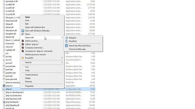Click the WinRAR icon beside Add to archive
This screenshot has width=195, height=109.
[x=23, y=41]
